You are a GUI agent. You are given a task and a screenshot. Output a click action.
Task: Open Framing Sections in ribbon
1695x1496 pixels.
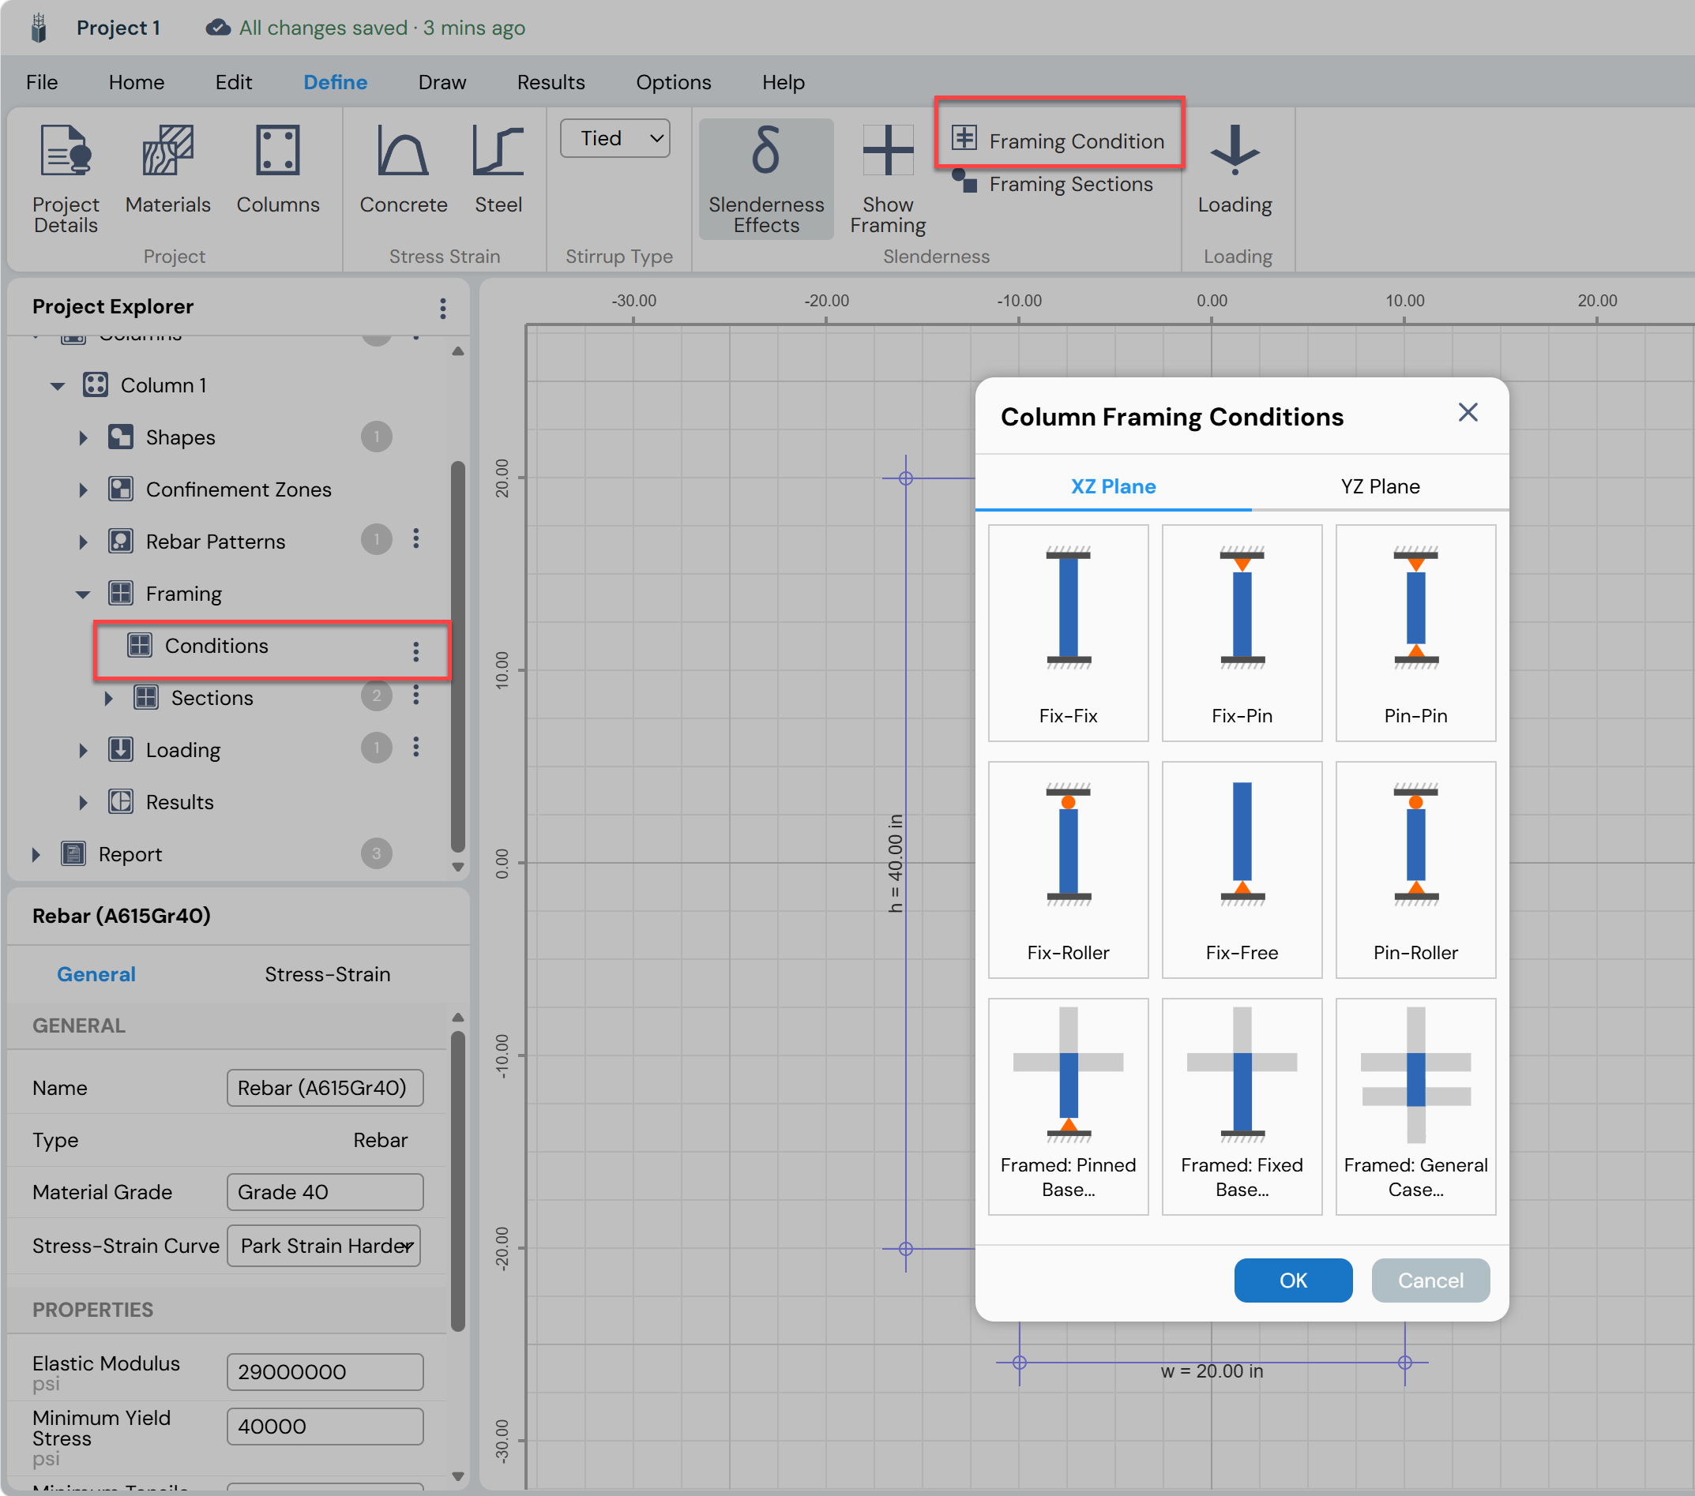point(1052,183)
